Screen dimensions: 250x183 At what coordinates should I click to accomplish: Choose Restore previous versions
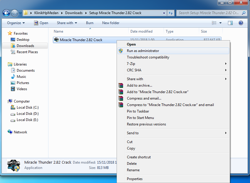coord(173,124)
